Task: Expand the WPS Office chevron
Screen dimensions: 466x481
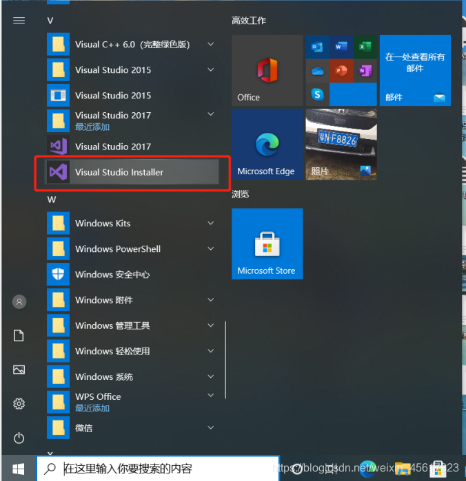Action: (x=210, y=395)
